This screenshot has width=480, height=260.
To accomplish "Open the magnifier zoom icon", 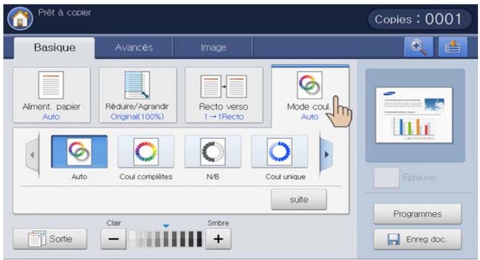I will [419, 47].
